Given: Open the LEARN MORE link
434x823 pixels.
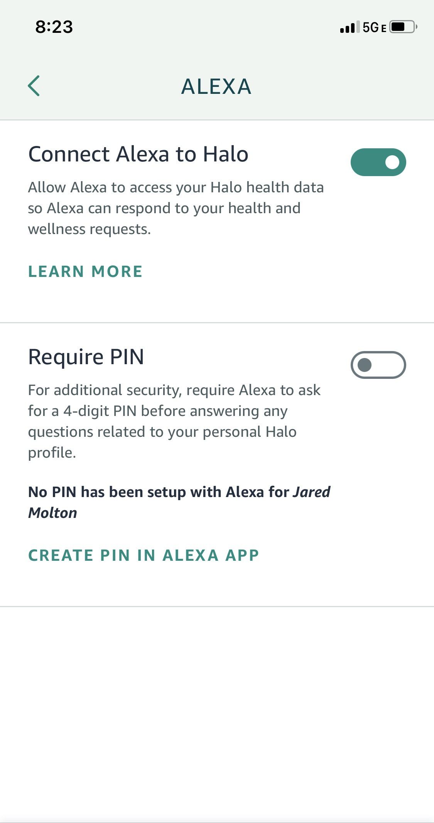Looking at the screenshot, I should pyautogui.click(x=85, y=272).
